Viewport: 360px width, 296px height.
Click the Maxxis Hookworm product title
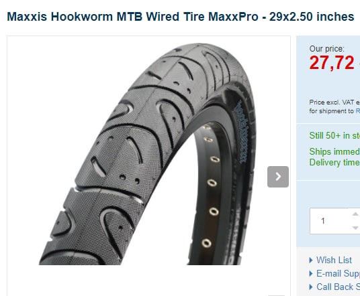tap(181, 17)
